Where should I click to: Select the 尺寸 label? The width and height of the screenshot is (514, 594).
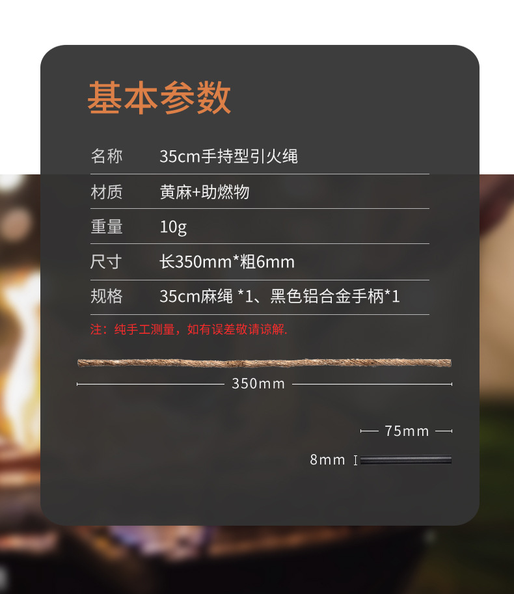[x=106, y=262]
